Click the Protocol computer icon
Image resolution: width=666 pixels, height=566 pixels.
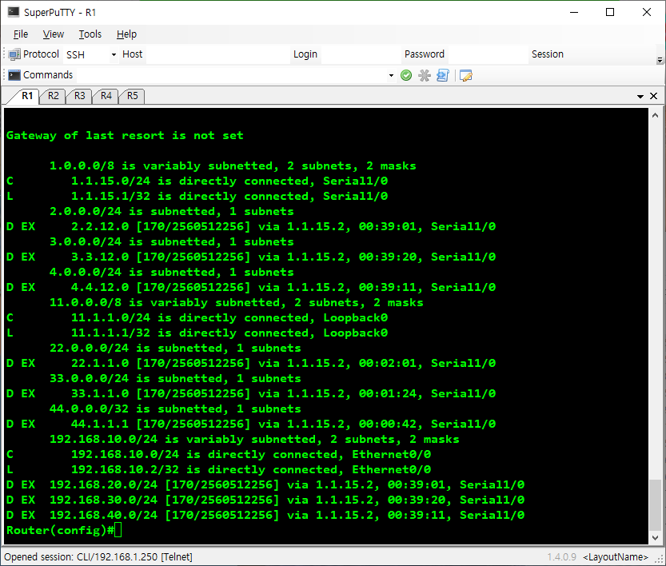(x=14, y=54)
